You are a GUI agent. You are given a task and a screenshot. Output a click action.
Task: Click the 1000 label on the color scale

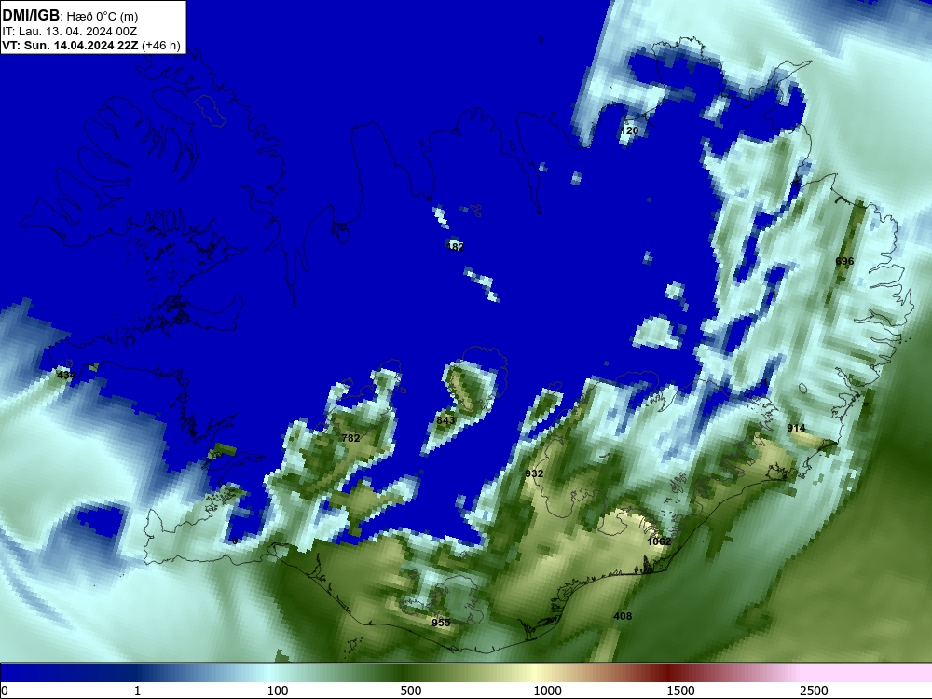[547, 691]
